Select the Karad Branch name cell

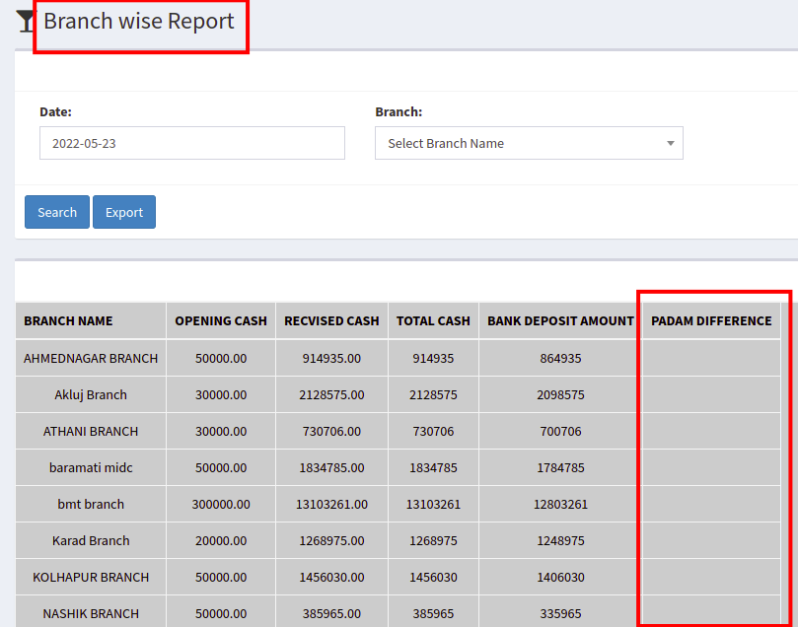(91, 540)
